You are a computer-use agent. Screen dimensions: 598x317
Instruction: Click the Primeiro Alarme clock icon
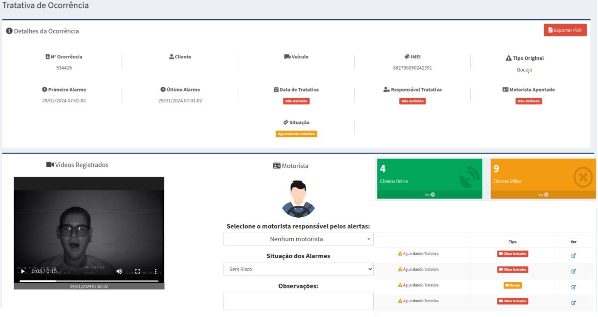pos(44,89)
